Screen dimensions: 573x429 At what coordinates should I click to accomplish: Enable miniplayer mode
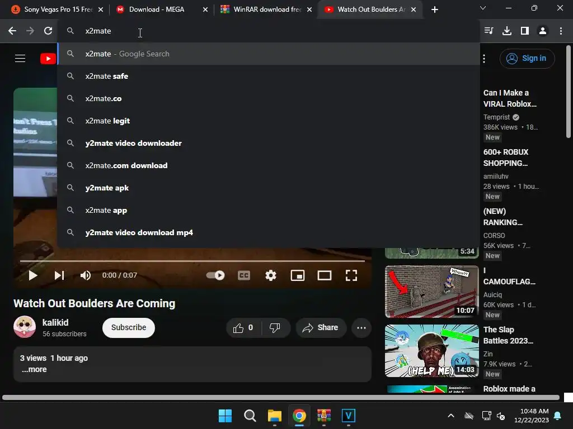298,275
